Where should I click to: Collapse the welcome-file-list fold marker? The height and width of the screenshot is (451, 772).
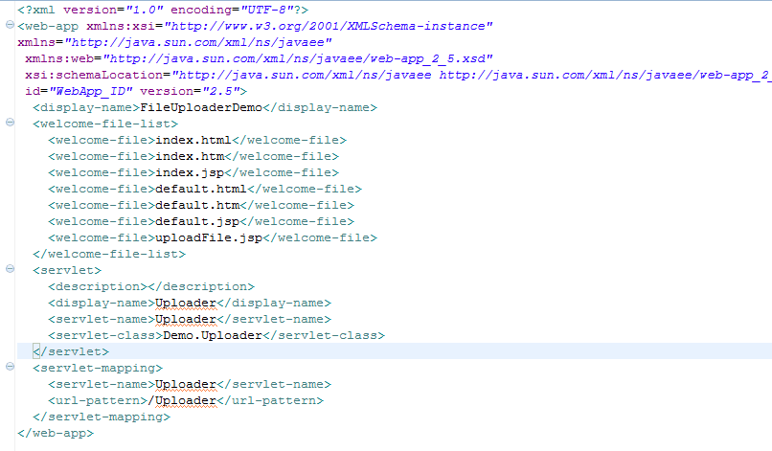(10, 123)
